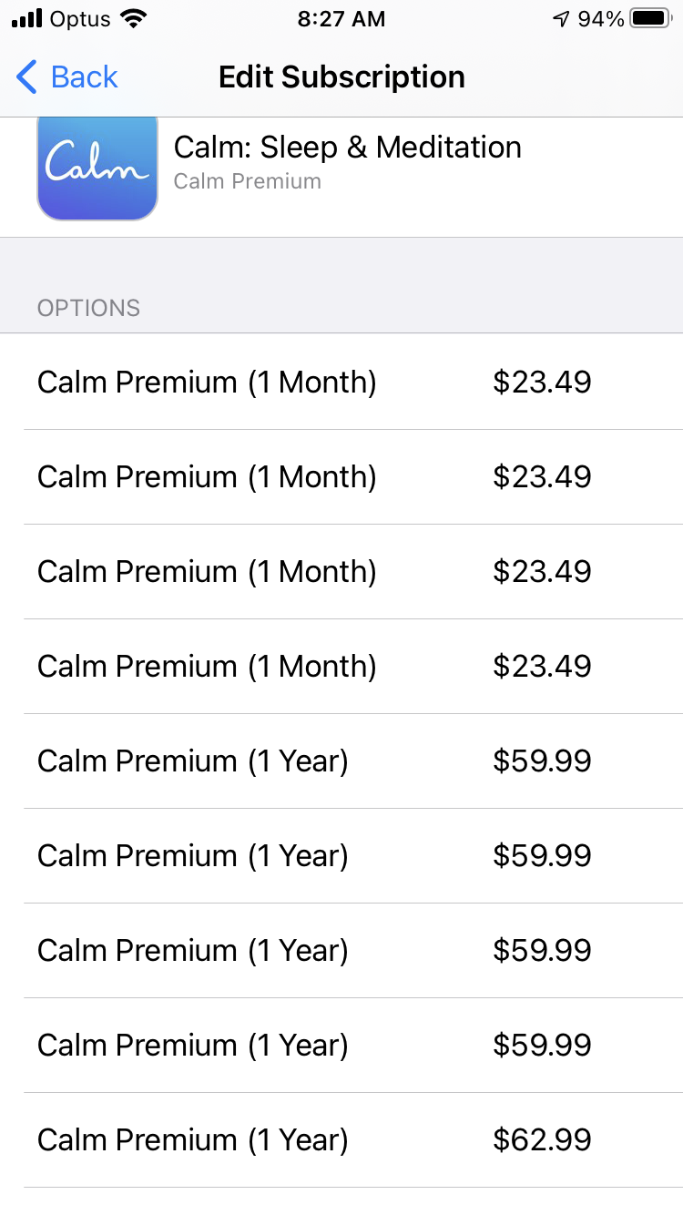Tap the Wi-Fi status icon
This screenshot has width=683, height=1215.
click(134, 19)
